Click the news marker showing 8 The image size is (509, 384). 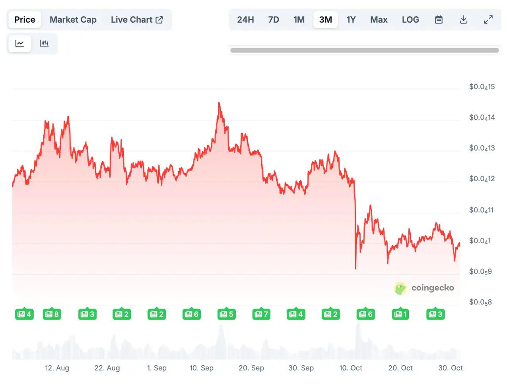[52, 314]
